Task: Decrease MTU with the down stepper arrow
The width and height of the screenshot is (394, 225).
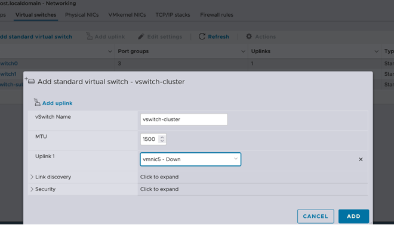Action: click(162, 141)
